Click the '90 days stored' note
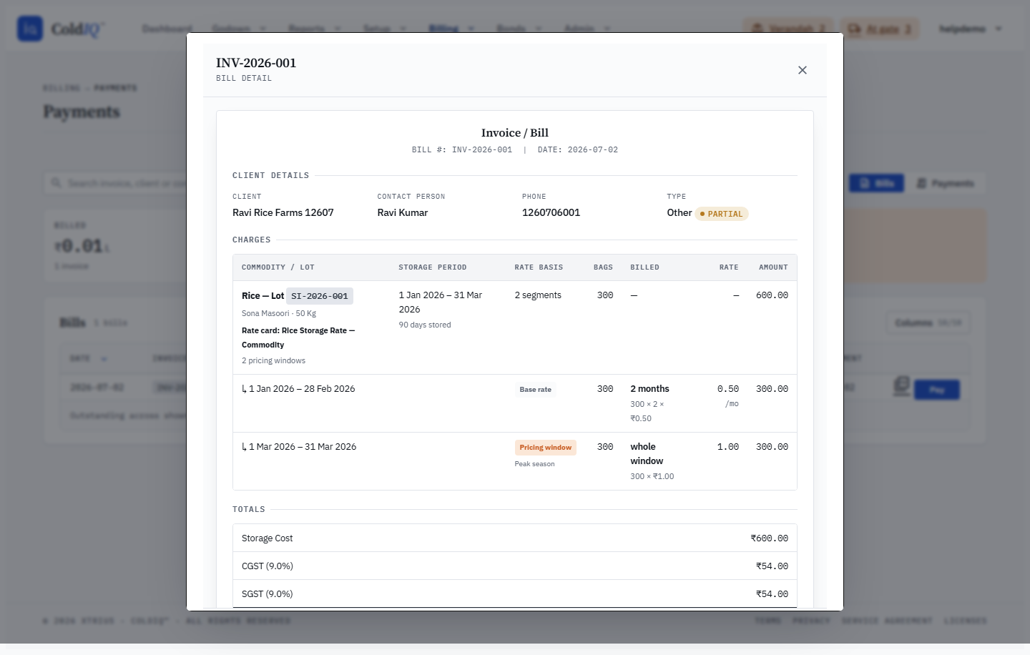 click(425, 325)
